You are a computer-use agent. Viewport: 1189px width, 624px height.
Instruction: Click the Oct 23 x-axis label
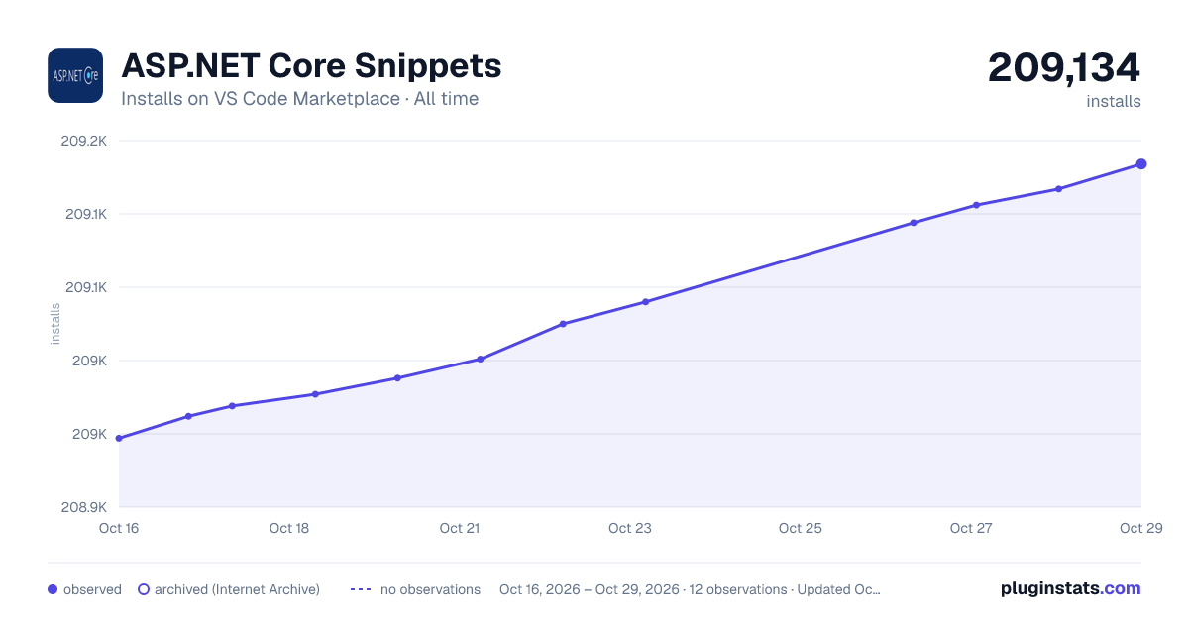(x=630, y=528)
